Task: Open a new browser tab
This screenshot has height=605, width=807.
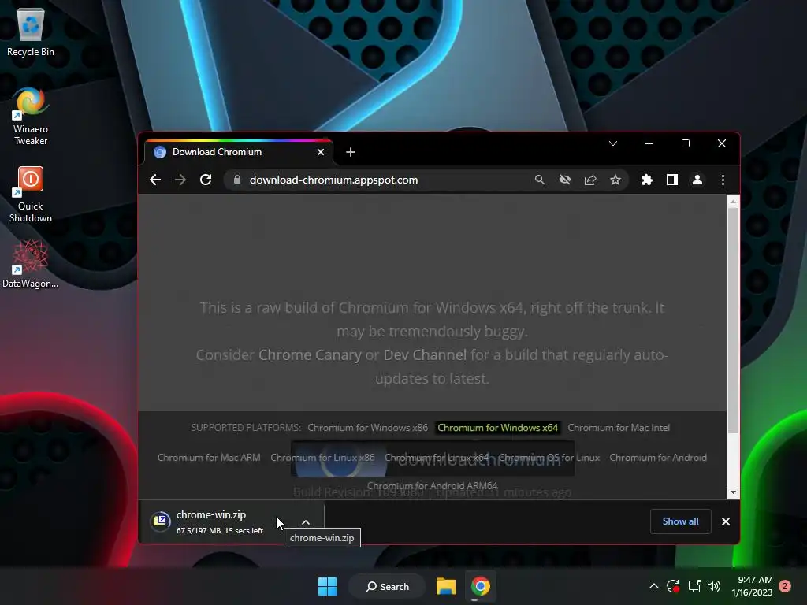Action: point(351,152)
